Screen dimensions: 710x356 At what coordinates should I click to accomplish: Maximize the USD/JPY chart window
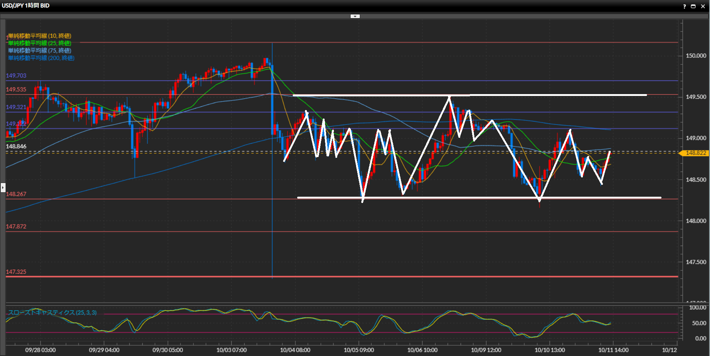(693, 6)
